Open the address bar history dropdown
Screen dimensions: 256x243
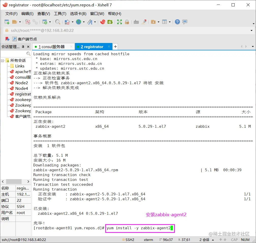[x=251, y=31]
